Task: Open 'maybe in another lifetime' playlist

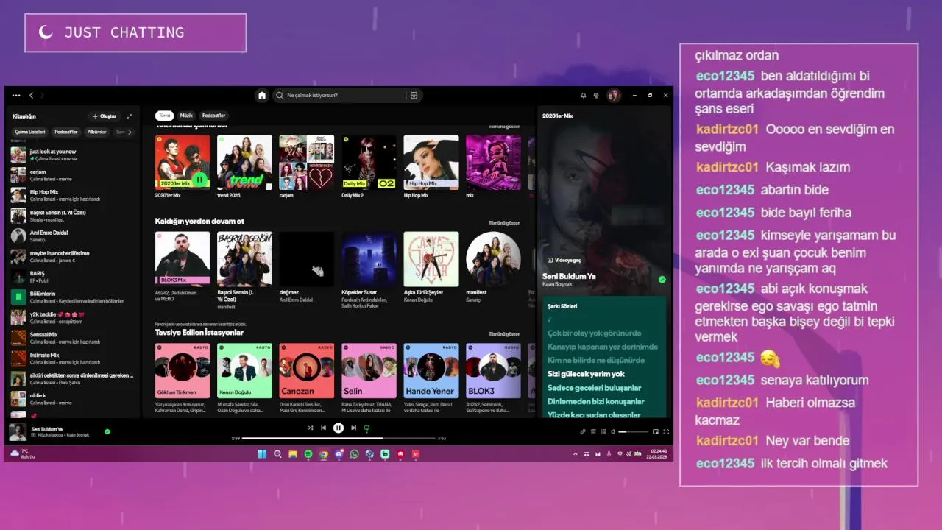Action: pyautogui.click(x=72, y=256)
